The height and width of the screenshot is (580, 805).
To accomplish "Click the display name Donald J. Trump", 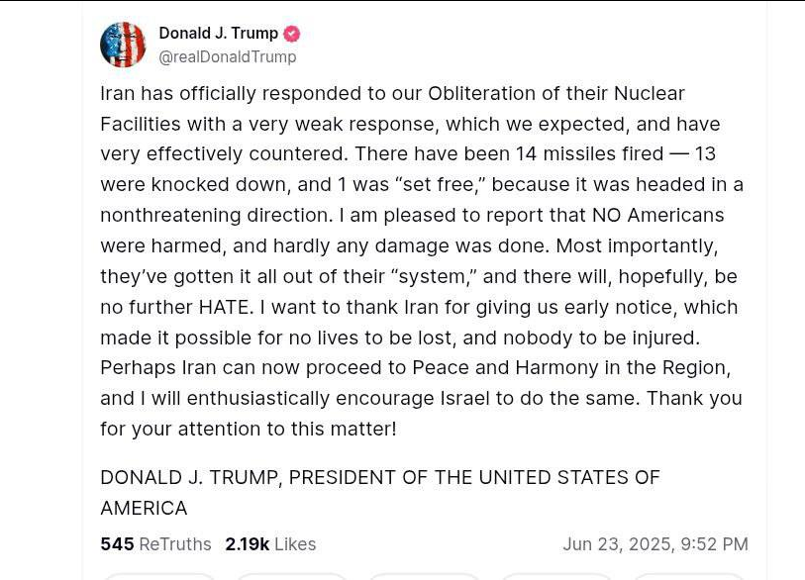I will [219, 33].
